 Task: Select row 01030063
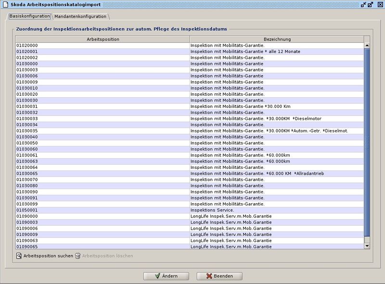coord(190,161)
